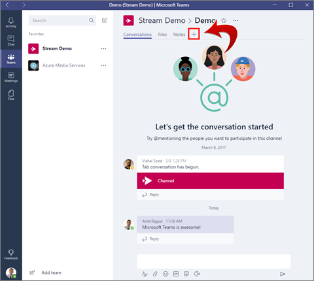The height and width of the screenshot is (281, 314).
Task: Favorite the Demo channel with the star
Action: pos(224,20)
